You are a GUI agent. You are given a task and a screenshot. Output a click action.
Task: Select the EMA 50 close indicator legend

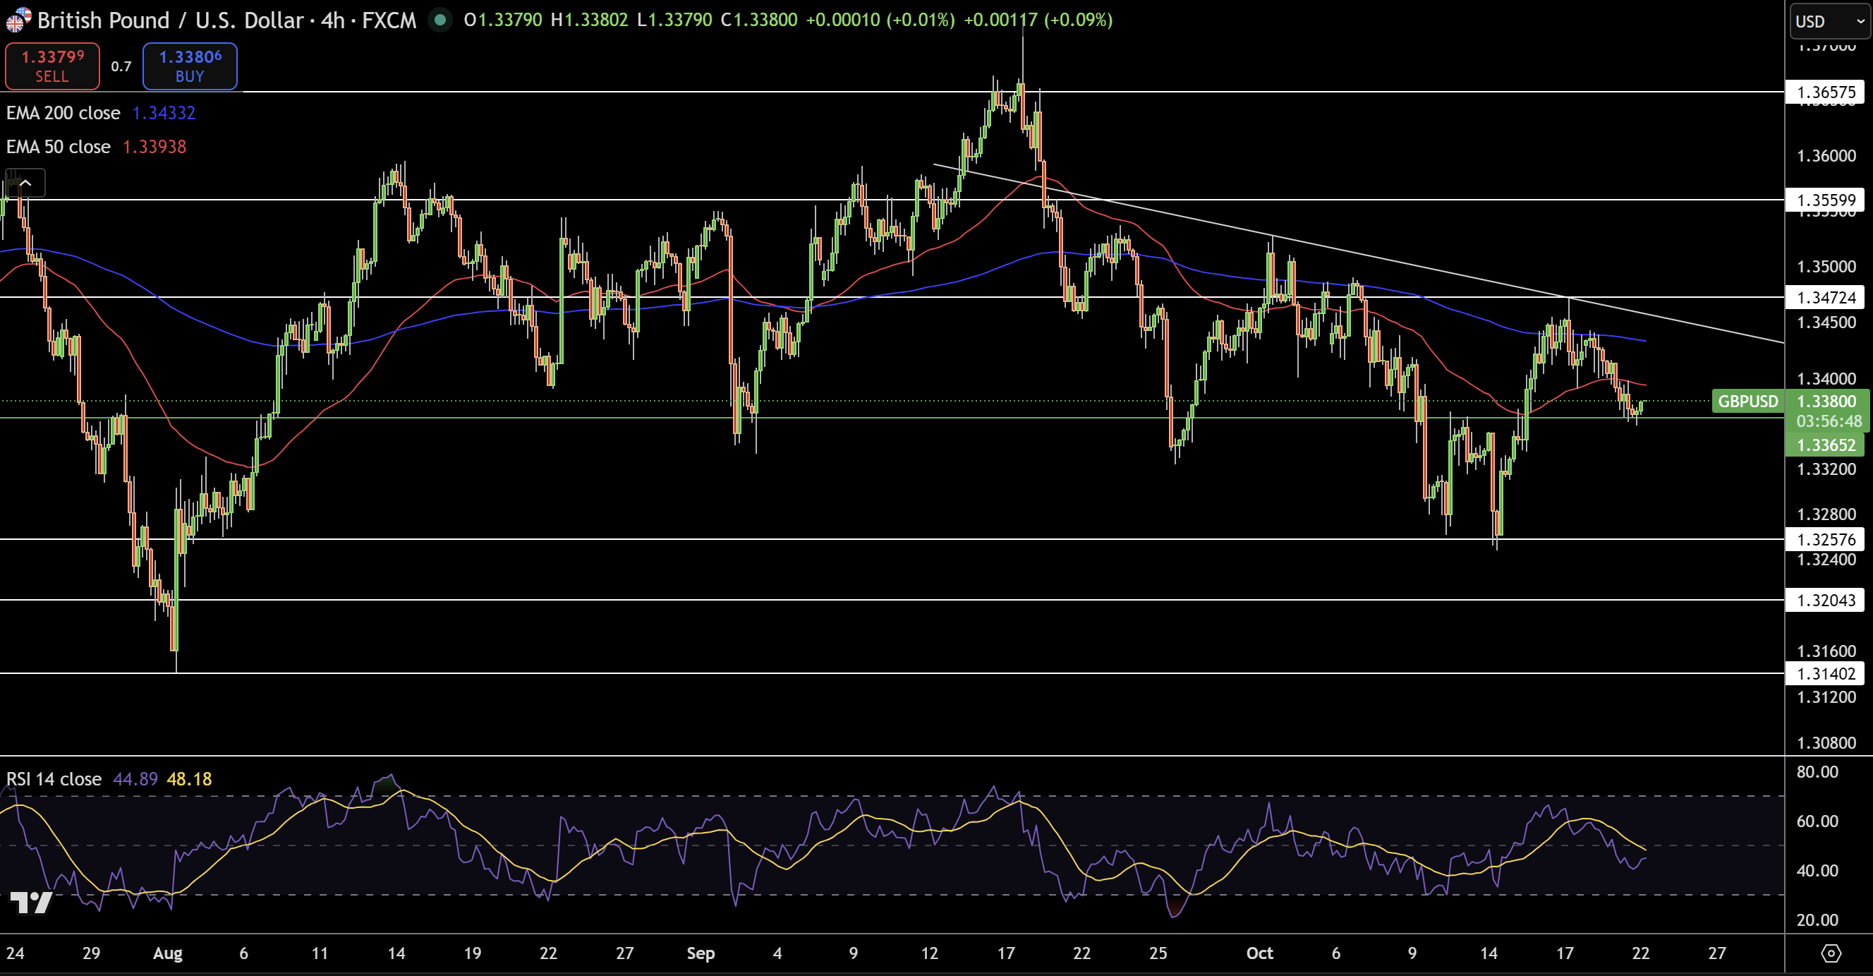tap(58, 147)
